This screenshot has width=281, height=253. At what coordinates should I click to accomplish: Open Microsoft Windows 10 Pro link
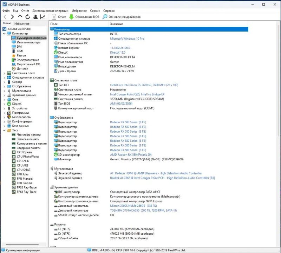pos(127,39)
